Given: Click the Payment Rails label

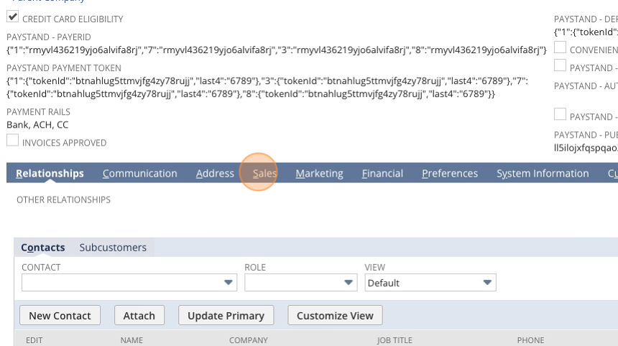Looking at the screenshot, I should (x=38, y=112).
